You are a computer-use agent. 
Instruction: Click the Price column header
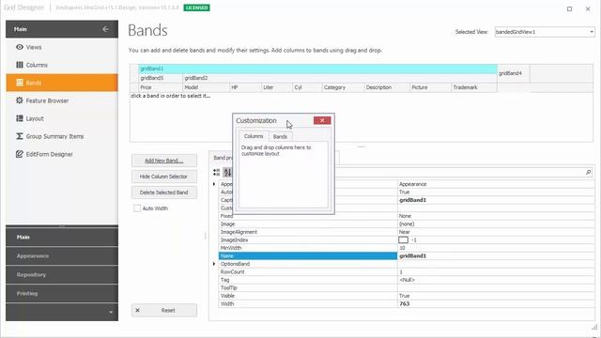pyautogui.click(x=161, y=87)
